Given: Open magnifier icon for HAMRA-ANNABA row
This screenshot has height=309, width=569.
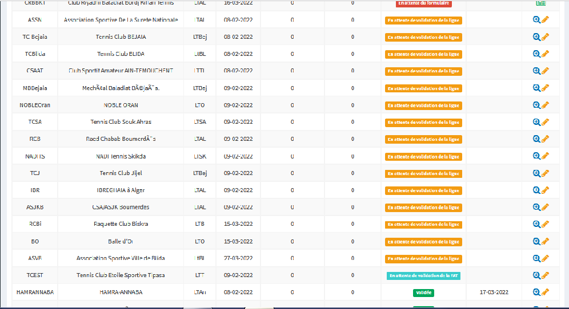Looking at the screenshot, I should (536, 292).
